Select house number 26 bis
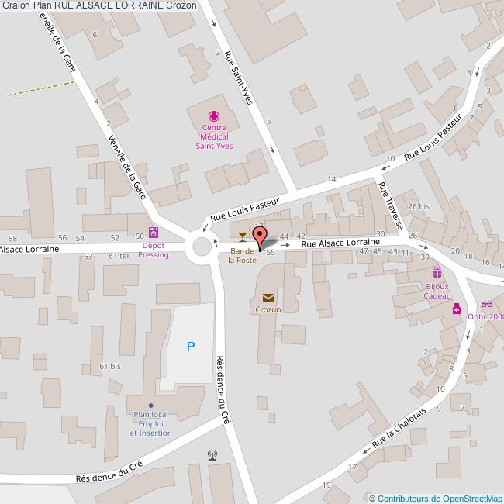 coord(419,206)
